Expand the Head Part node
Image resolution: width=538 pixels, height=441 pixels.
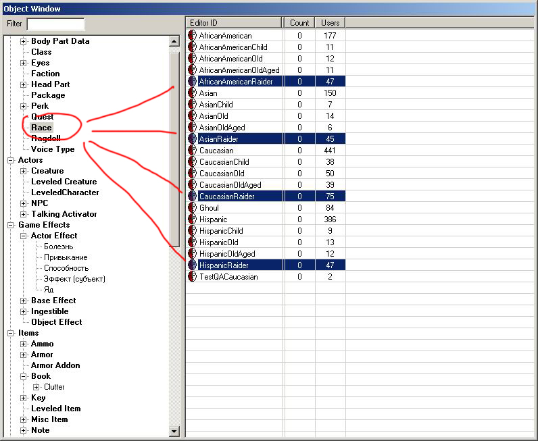click(x=24, y=84)
